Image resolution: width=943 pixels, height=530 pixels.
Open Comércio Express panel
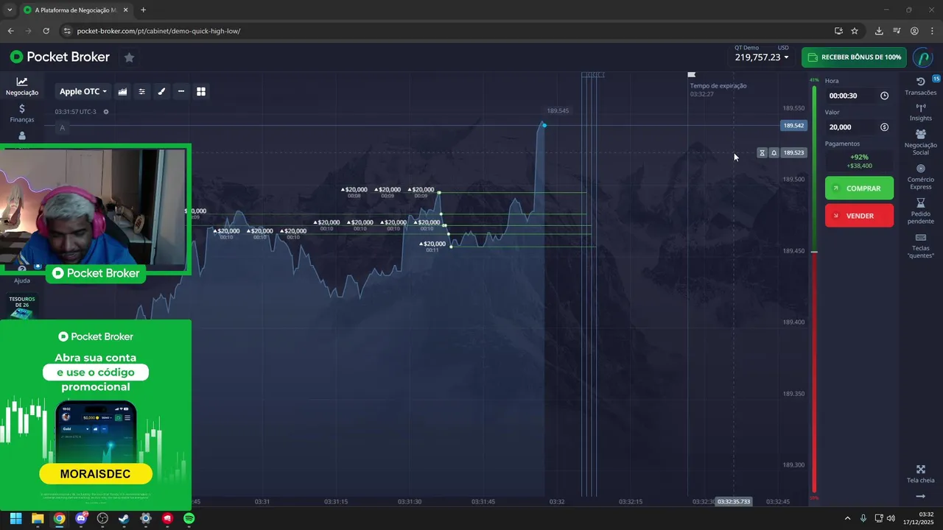921,177
